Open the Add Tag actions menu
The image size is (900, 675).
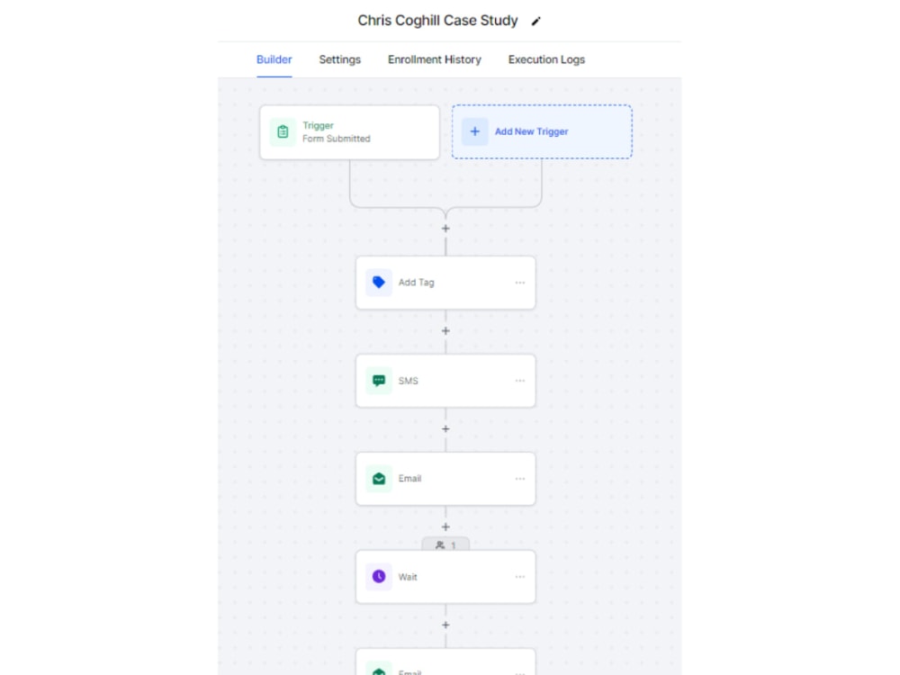click(519, 282)
